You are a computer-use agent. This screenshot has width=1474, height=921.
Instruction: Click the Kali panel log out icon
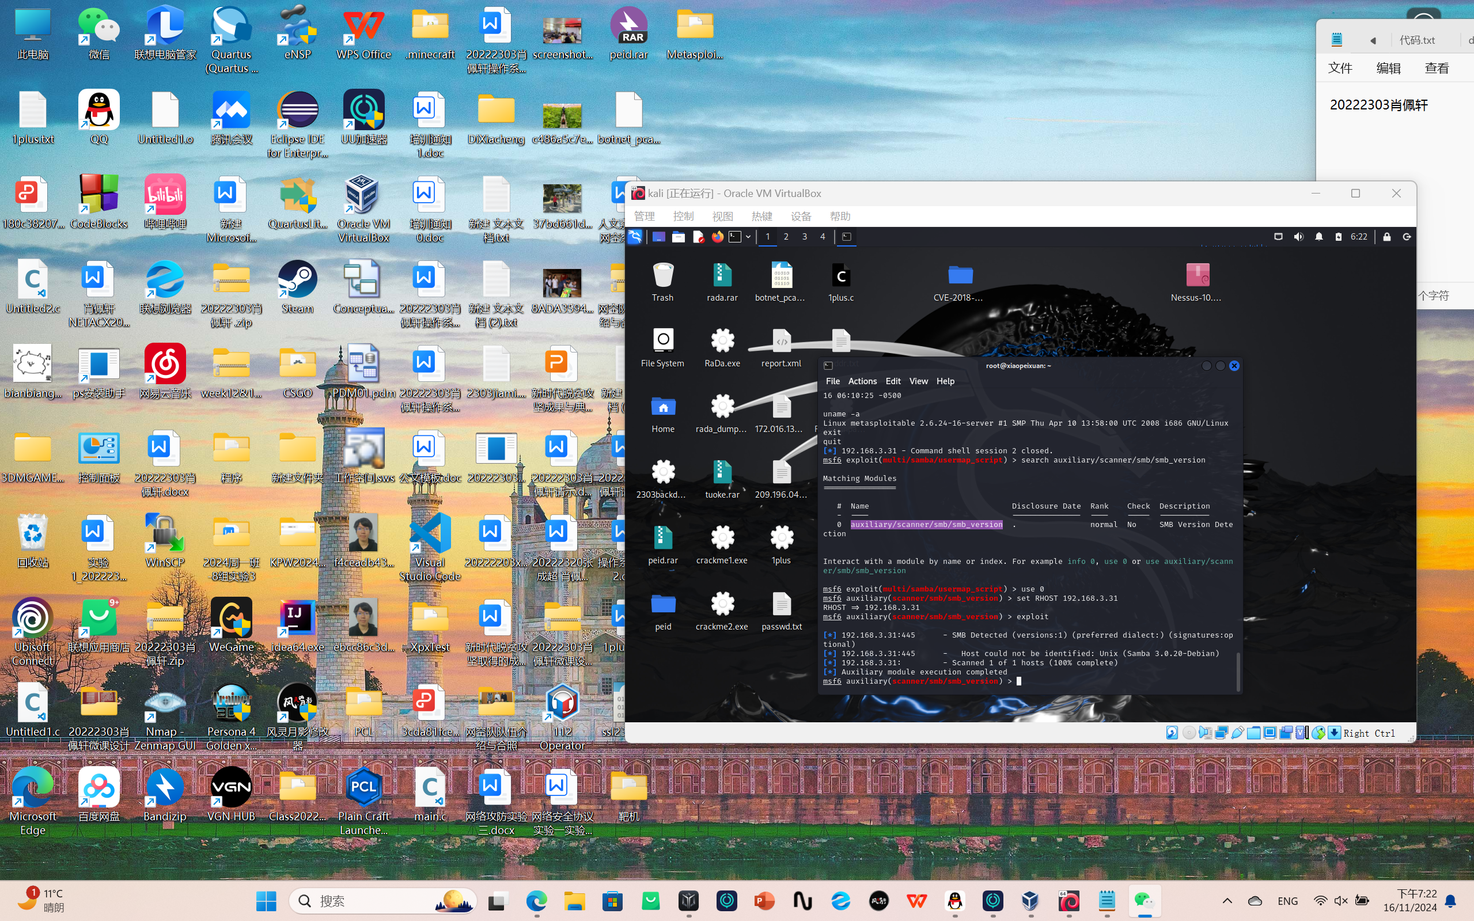1407,236
